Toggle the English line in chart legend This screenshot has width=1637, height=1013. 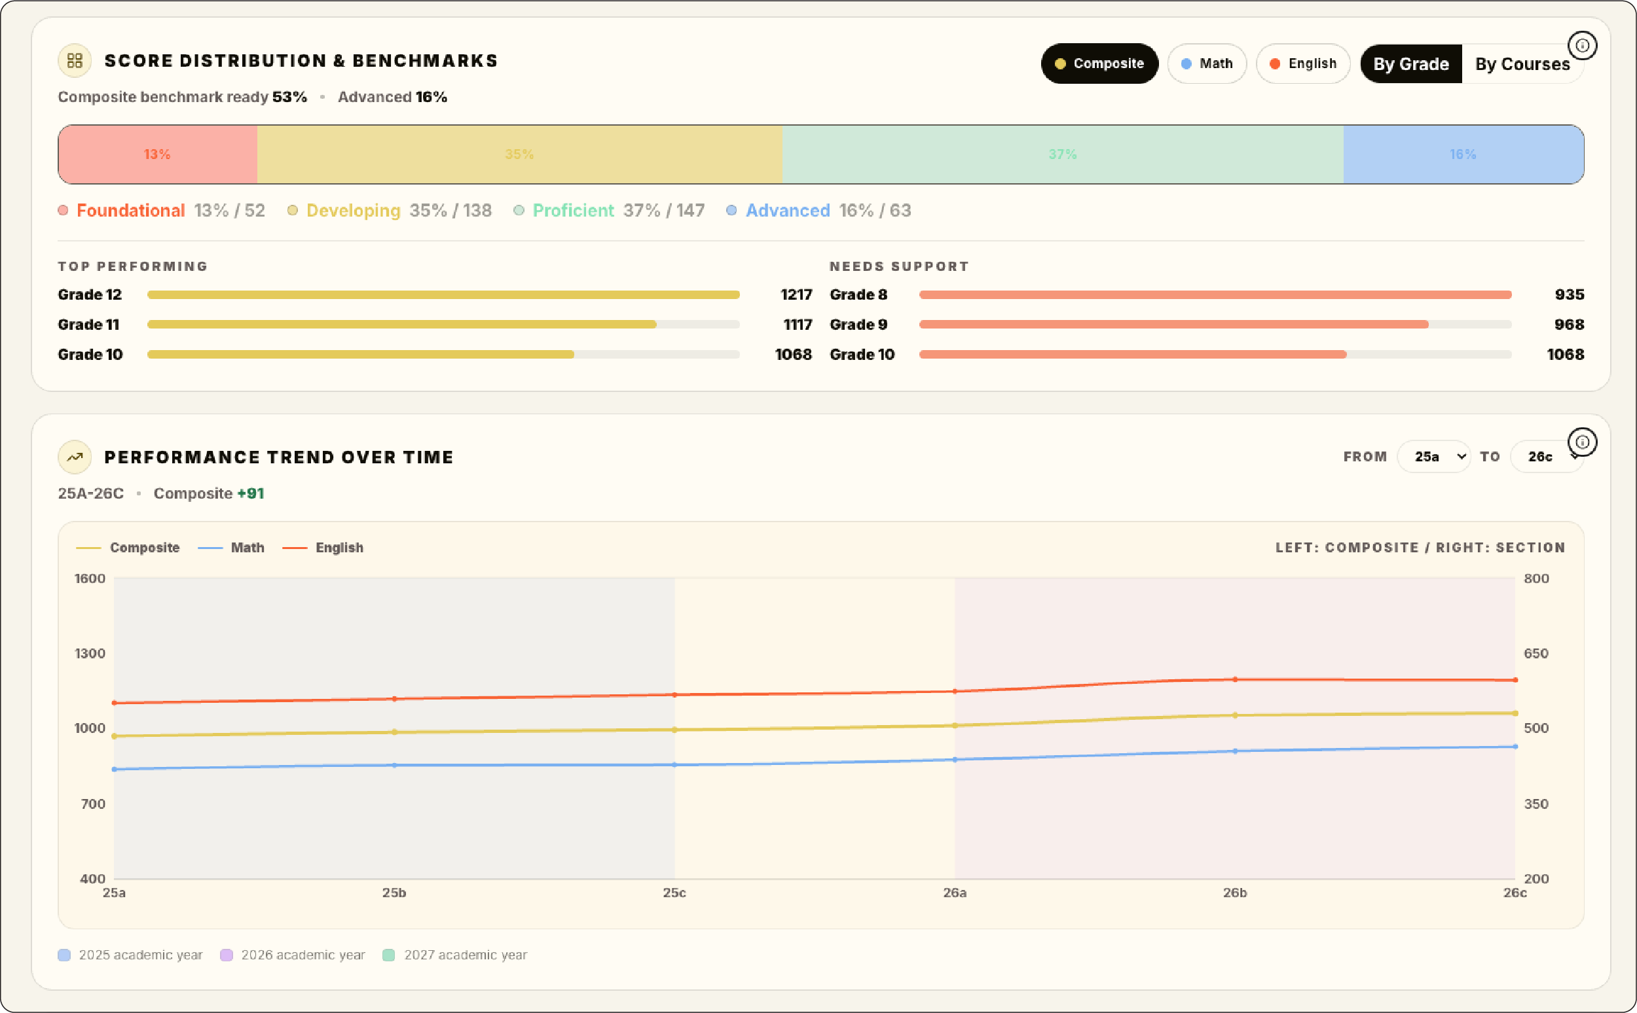coord(323,548)
